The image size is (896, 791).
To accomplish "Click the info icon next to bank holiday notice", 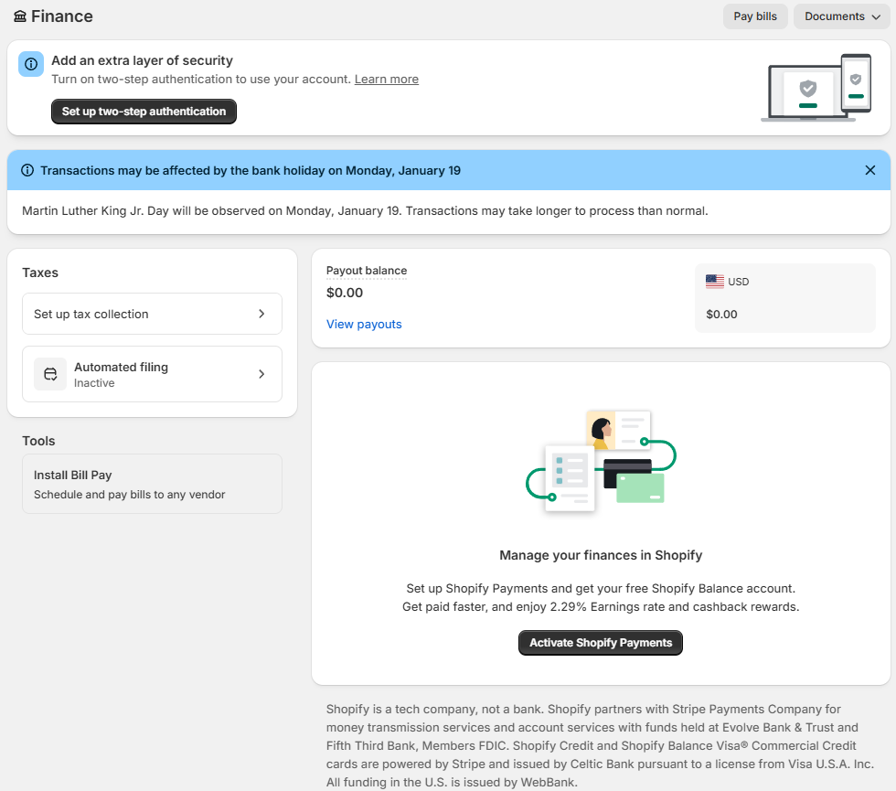I will 31,170.
